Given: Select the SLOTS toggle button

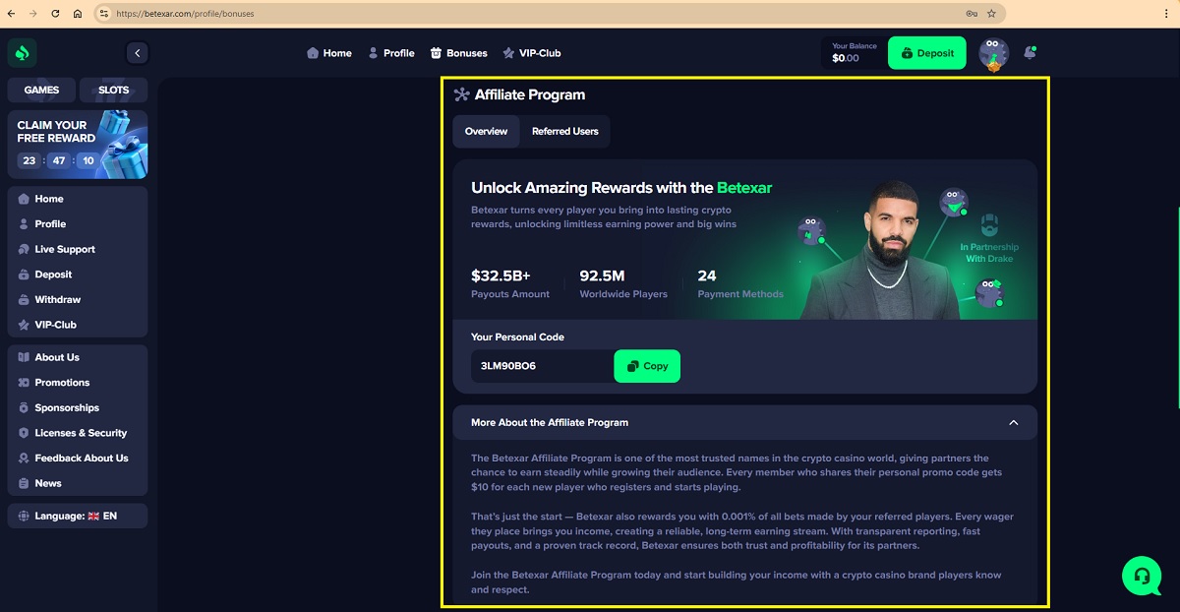Looking at the screenshot, I should [114, 90].
